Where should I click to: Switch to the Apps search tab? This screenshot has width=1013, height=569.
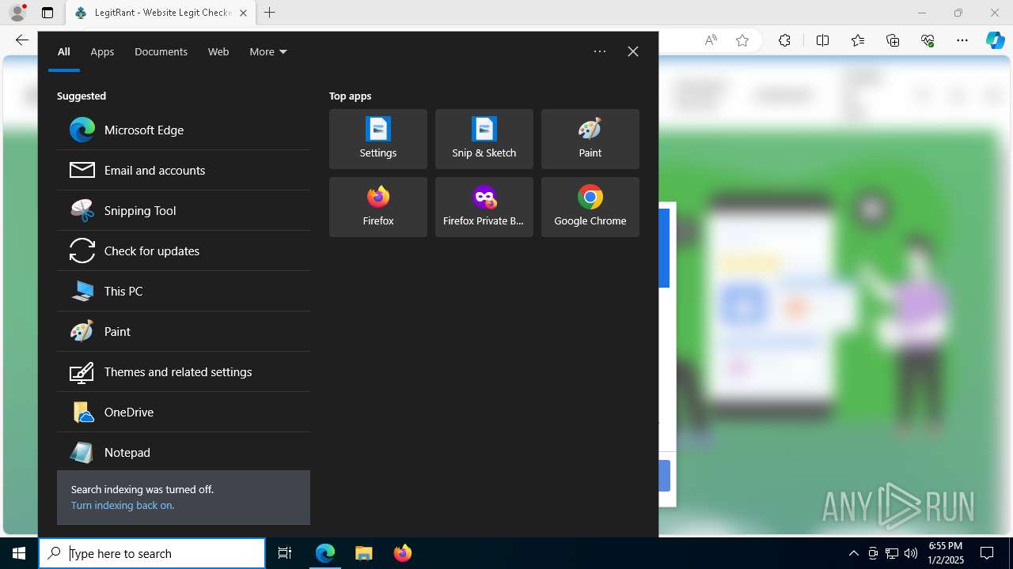(x=102, y=51)
